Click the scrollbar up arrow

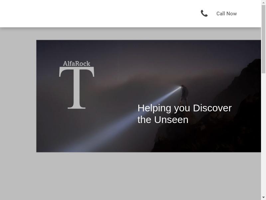(263, 2)
